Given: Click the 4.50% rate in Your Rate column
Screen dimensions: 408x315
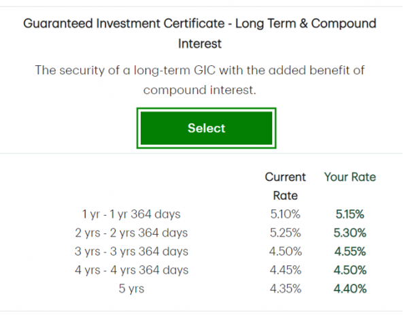Looking at the screenshot, I should coord(351,270).
